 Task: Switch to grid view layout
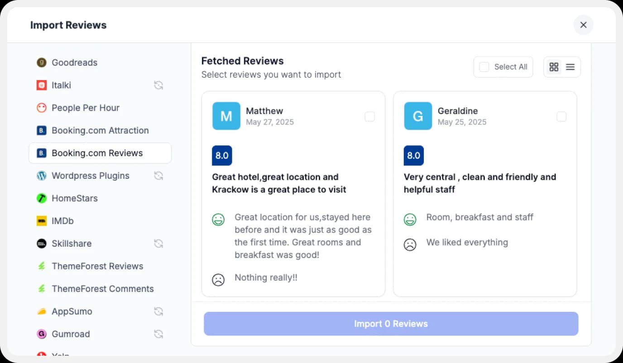[554, 66]
